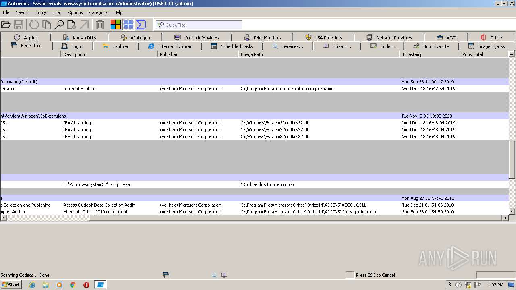Screen dimensions: 516x290
Task: Open Chrome from the taskbar
Action: click(x=73, y=285)
